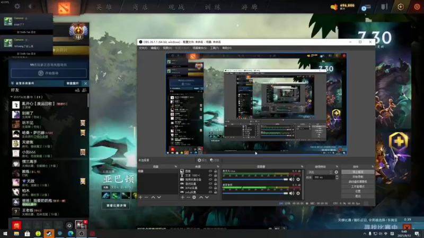This screenshot has width=424, height=238.
Task: Add a source with the plus icon in OBS
Action: [x=182, y=197]
